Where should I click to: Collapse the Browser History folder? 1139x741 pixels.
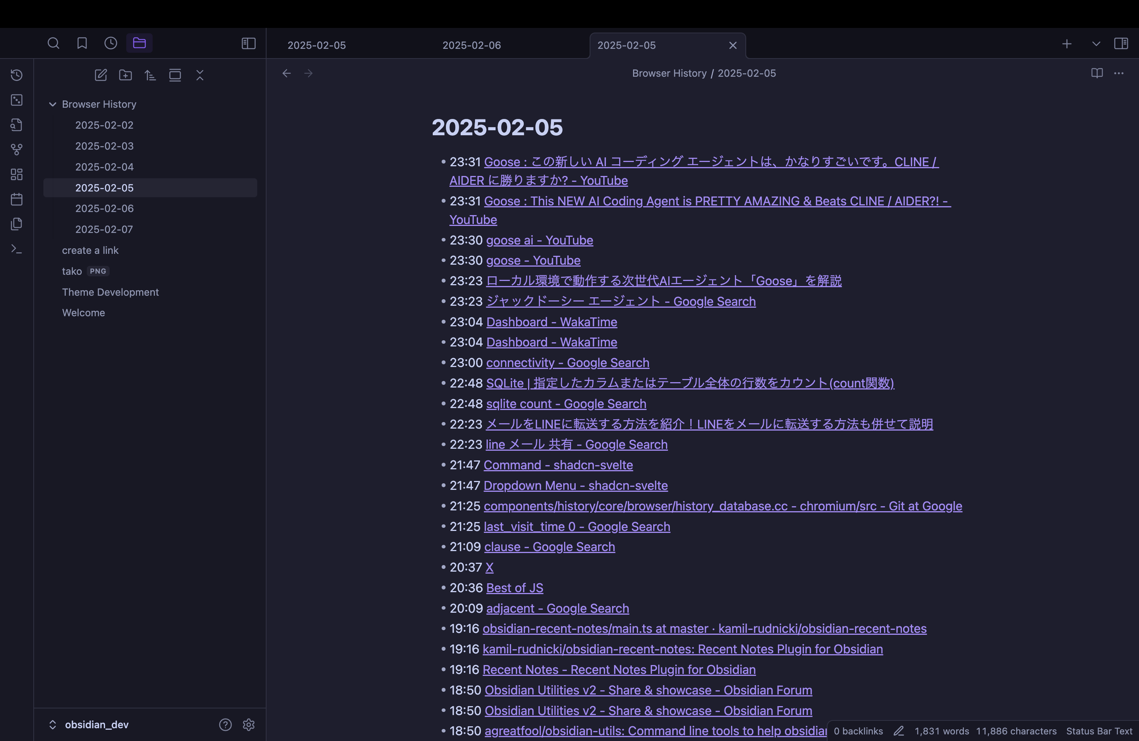pyautogui.click(x=53, y=104)
